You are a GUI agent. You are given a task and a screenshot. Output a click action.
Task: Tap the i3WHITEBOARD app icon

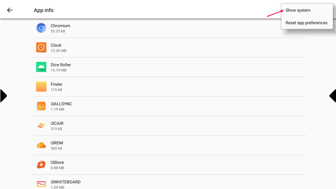coord(41,184)
